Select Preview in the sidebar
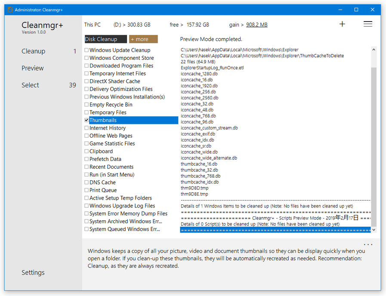The image size is (386, 296). (33, 68)
